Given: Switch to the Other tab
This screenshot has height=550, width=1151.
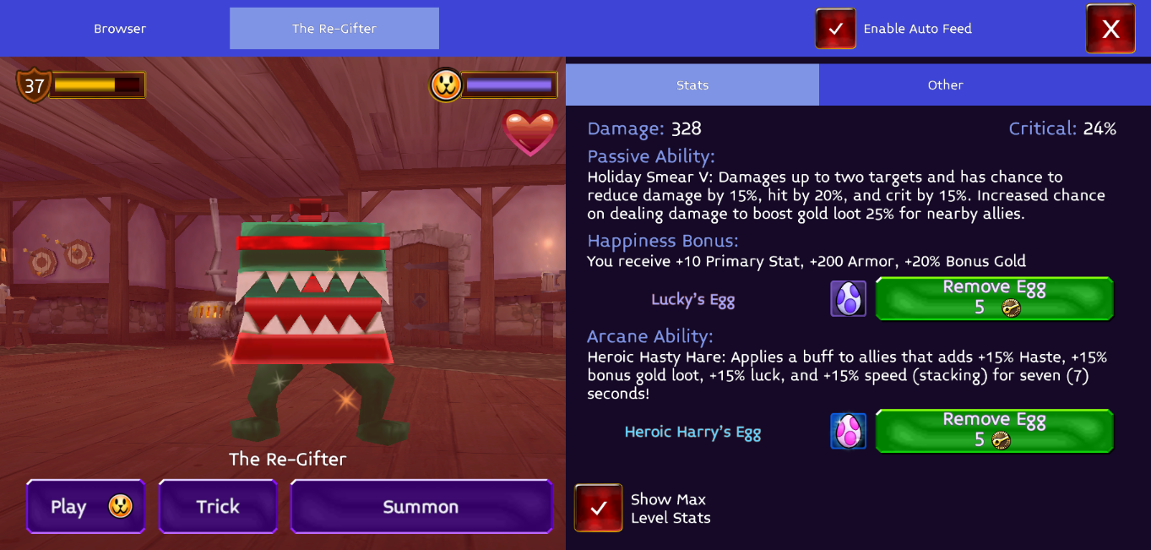Looking at the screenshot, I should (946, 84).
